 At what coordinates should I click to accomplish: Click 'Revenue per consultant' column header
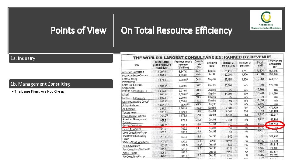[x=275, y=64]
